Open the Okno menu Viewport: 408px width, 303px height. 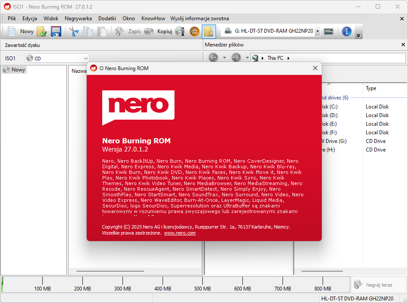[x=129, y=19]
